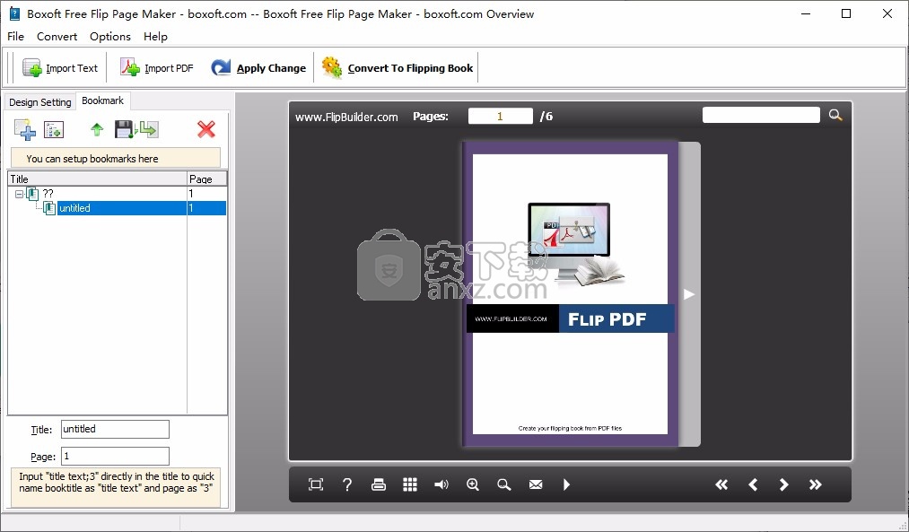Click the bottom toolbar search icon
909x532 pixels.
tap(504, 484)
